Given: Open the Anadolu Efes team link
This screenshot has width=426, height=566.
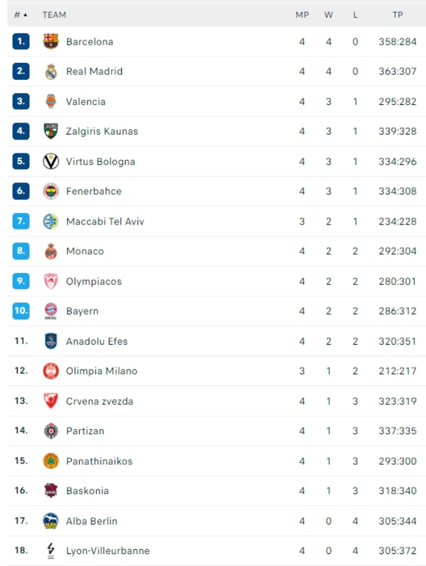Looking at the screenshot, I should click(97, 341).
